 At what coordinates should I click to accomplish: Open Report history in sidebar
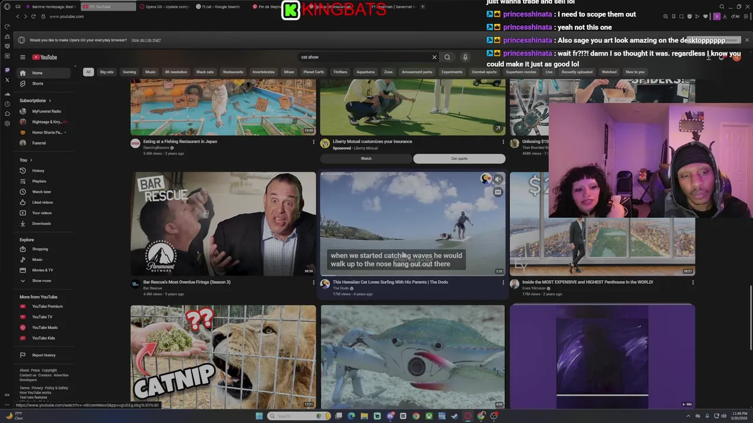tap(45, 355)
